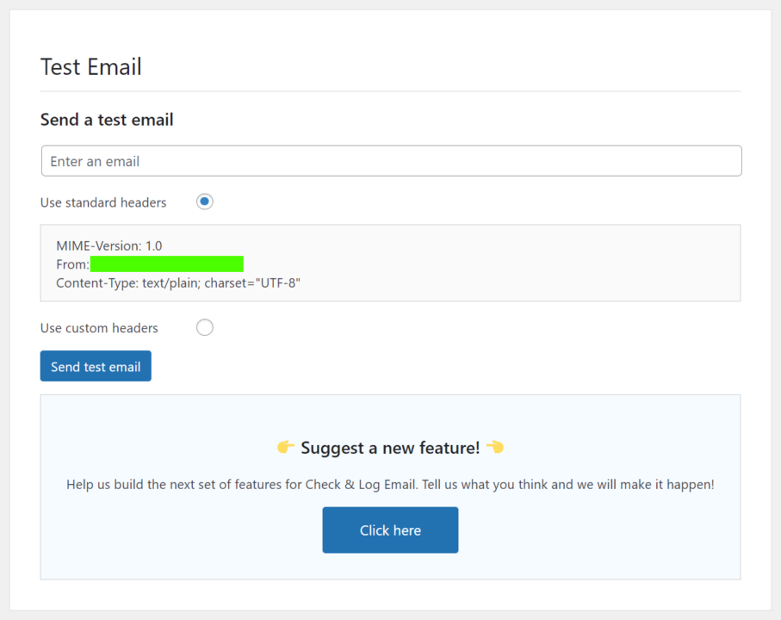The width and height of the screenshot is (781, 620).
Task: Click the From: label in headers box
Action: click(73, 263)
